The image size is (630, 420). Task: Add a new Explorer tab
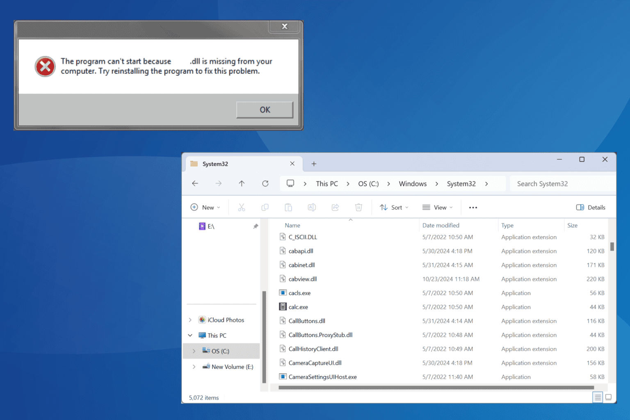(314, 164)
